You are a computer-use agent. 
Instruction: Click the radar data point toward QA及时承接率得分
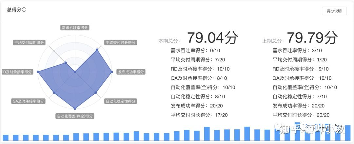[x=54, y=92]
